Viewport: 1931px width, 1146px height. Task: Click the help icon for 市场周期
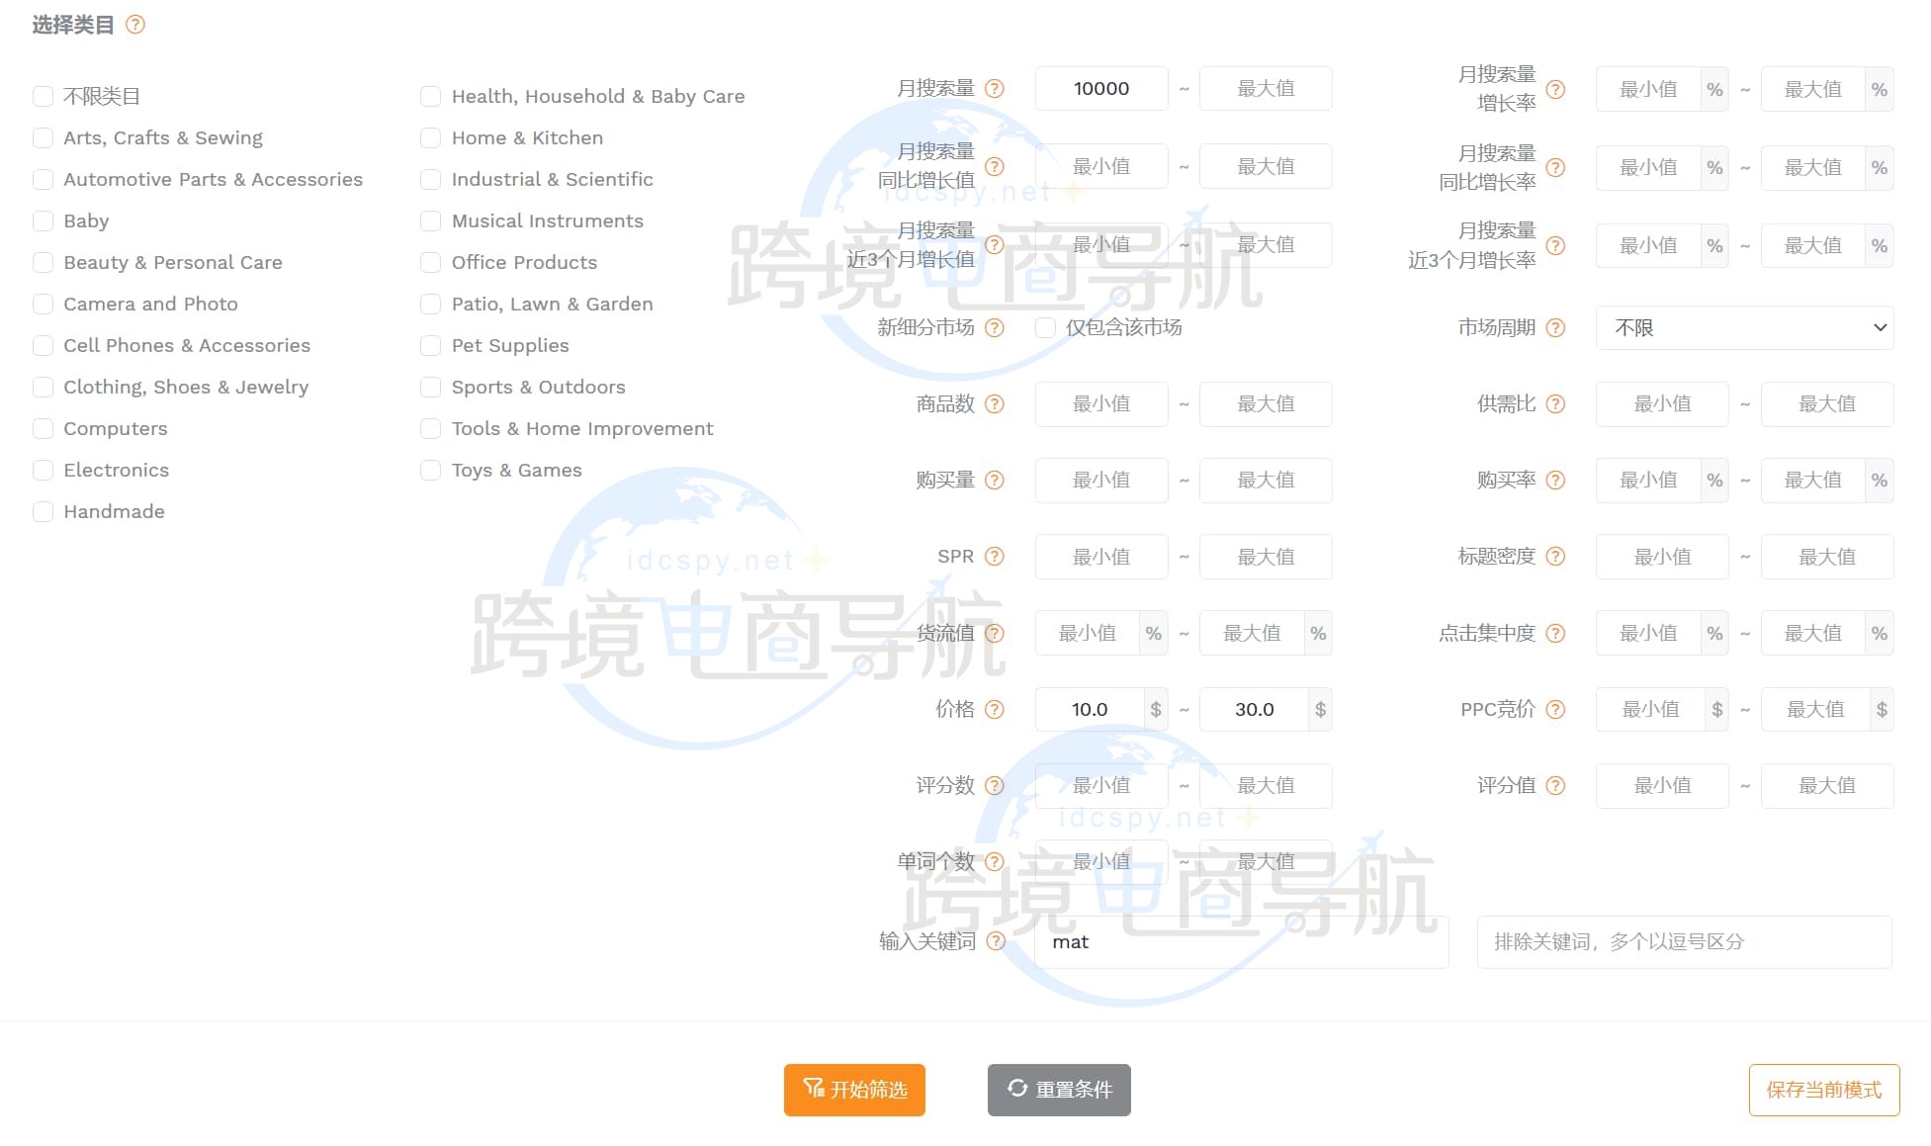click(1555, 327)
